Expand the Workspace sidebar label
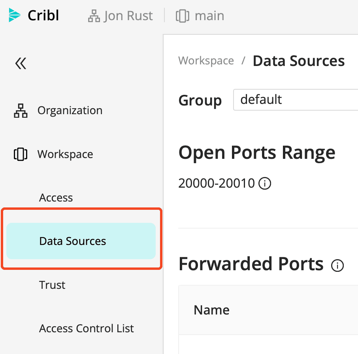 click(65, 154)
